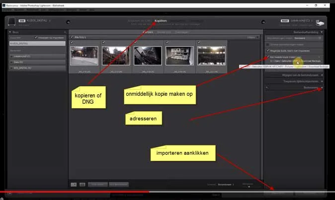Toggle the 'Alle foto's' checkbox
This screenshot has width=335, height=200.
pos(72,37)
